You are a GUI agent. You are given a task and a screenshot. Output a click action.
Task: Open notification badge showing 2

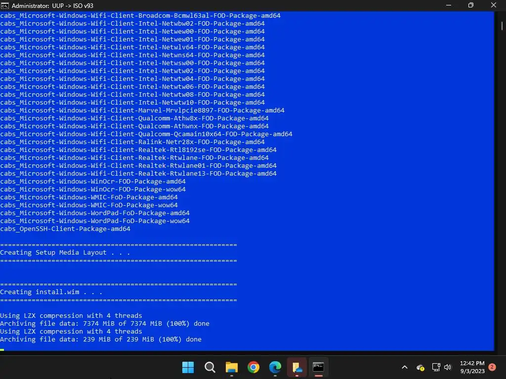point(492,367)
